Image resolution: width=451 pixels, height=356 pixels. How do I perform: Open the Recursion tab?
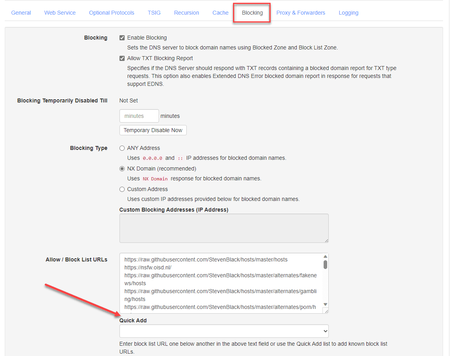(186, 13)
